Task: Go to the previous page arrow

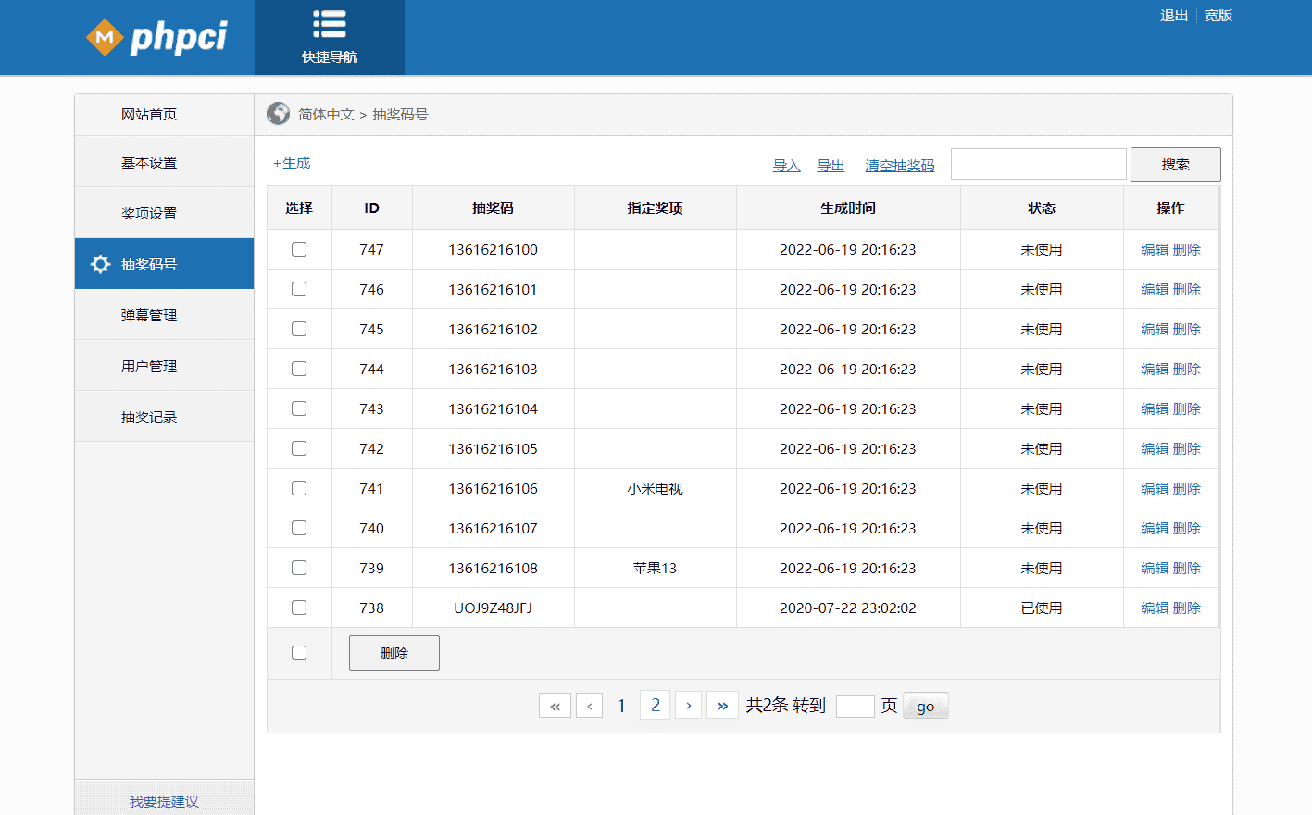Action: coord(589,706)
